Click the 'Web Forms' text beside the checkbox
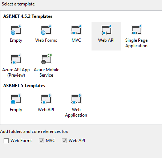Viewport: 162px width, 158px height. pyautogui.click(x=21, y=141)
